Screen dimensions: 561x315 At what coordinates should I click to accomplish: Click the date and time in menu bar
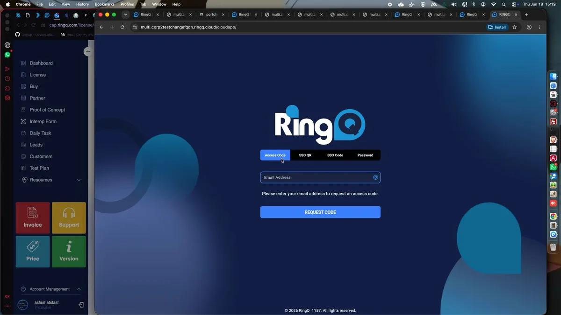point(539,4)
